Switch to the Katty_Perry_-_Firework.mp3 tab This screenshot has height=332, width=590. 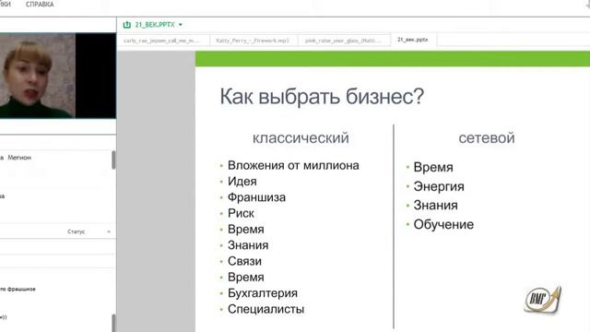pyautogui.click(x=253, y=41)
